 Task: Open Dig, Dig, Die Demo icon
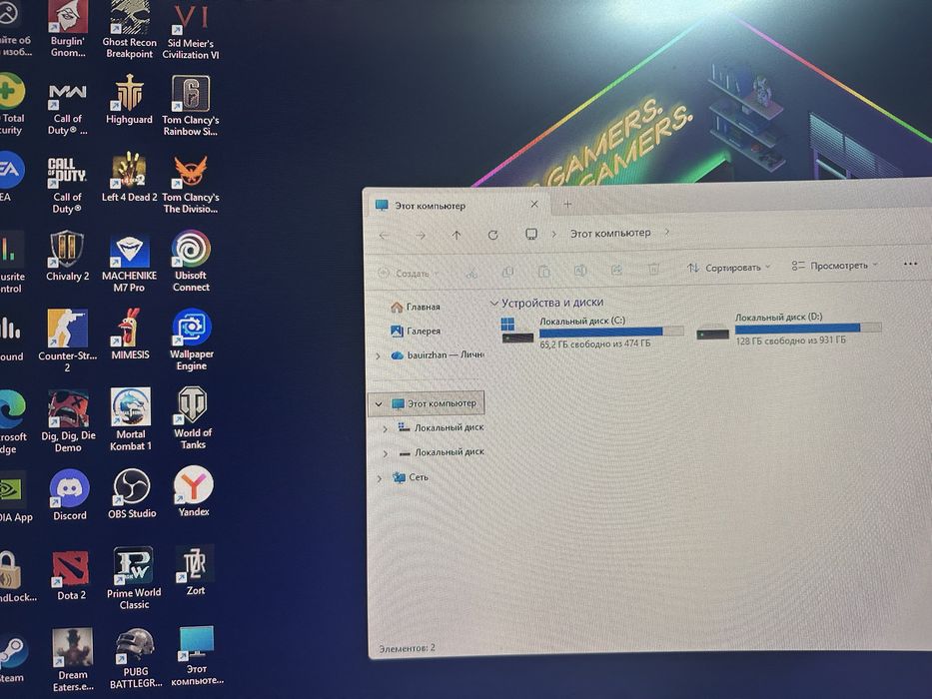click(x=68, y=420)
